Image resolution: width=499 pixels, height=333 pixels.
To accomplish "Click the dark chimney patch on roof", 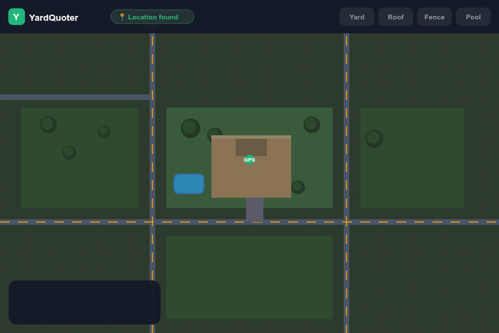I will pyautogui.click(x=251, y=146).
